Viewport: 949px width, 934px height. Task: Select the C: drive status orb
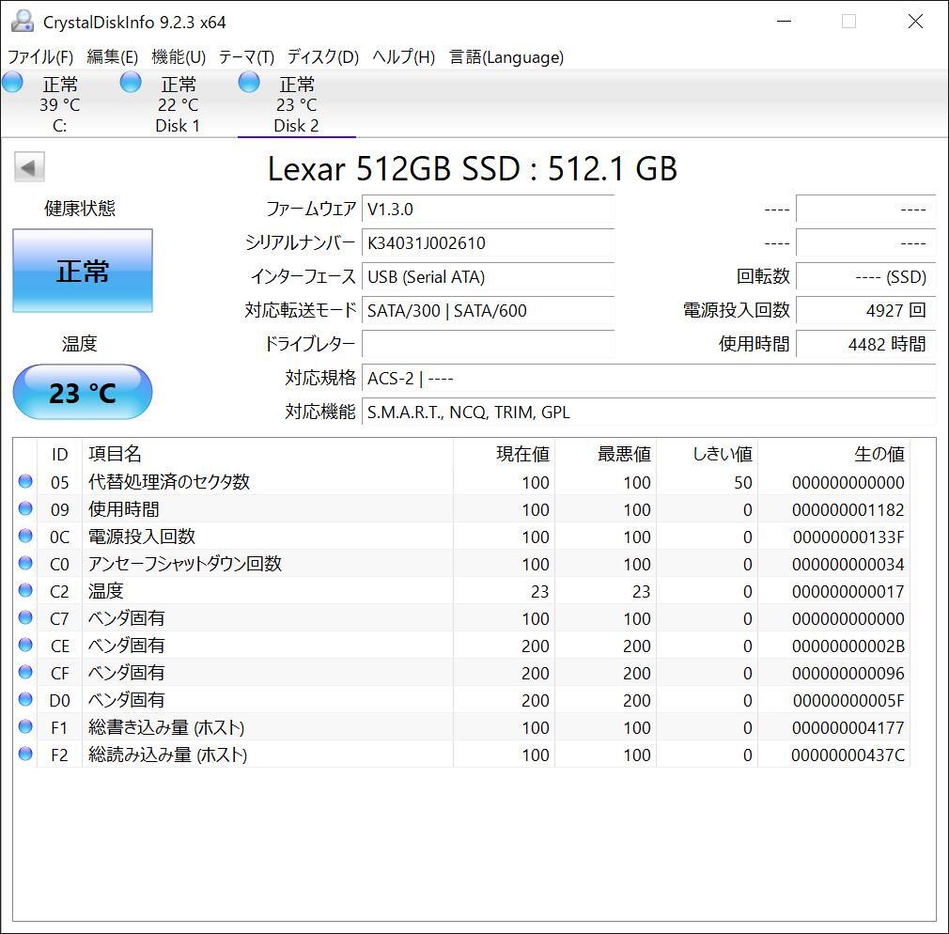pos(13,83)
